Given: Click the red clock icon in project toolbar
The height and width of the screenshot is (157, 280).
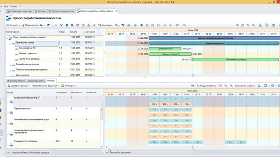Looking at the screenshot, I should [x=78, y=25].
